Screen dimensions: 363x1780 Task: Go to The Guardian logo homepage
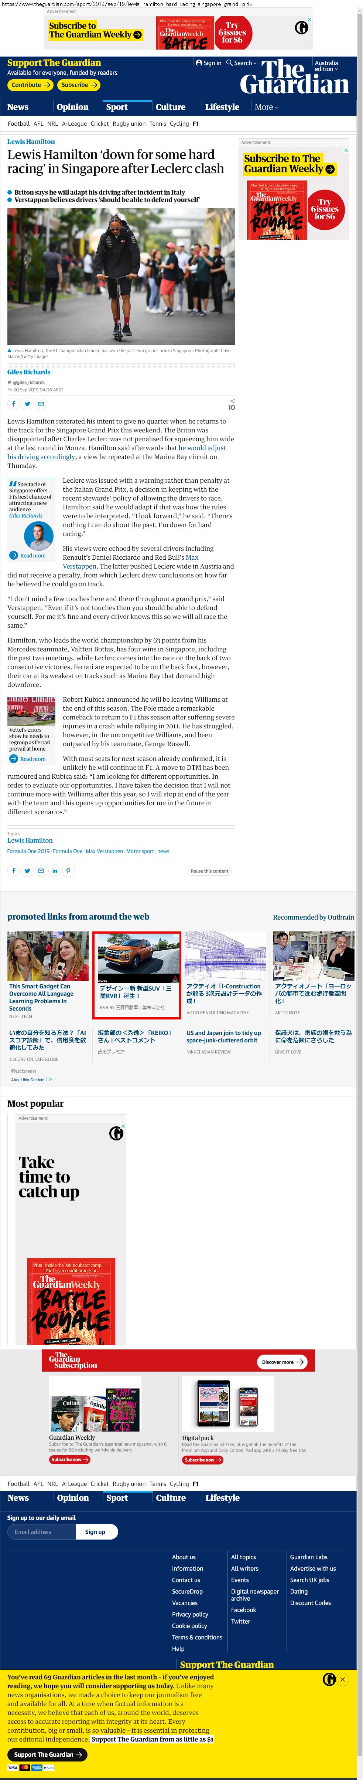294,77
